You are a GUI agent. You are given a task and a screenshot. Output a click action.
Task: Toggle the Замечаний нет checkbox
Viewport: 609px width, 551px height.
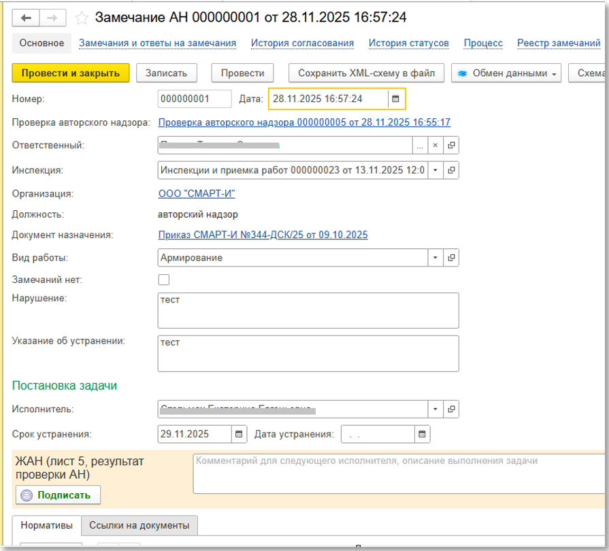(164, 279)
